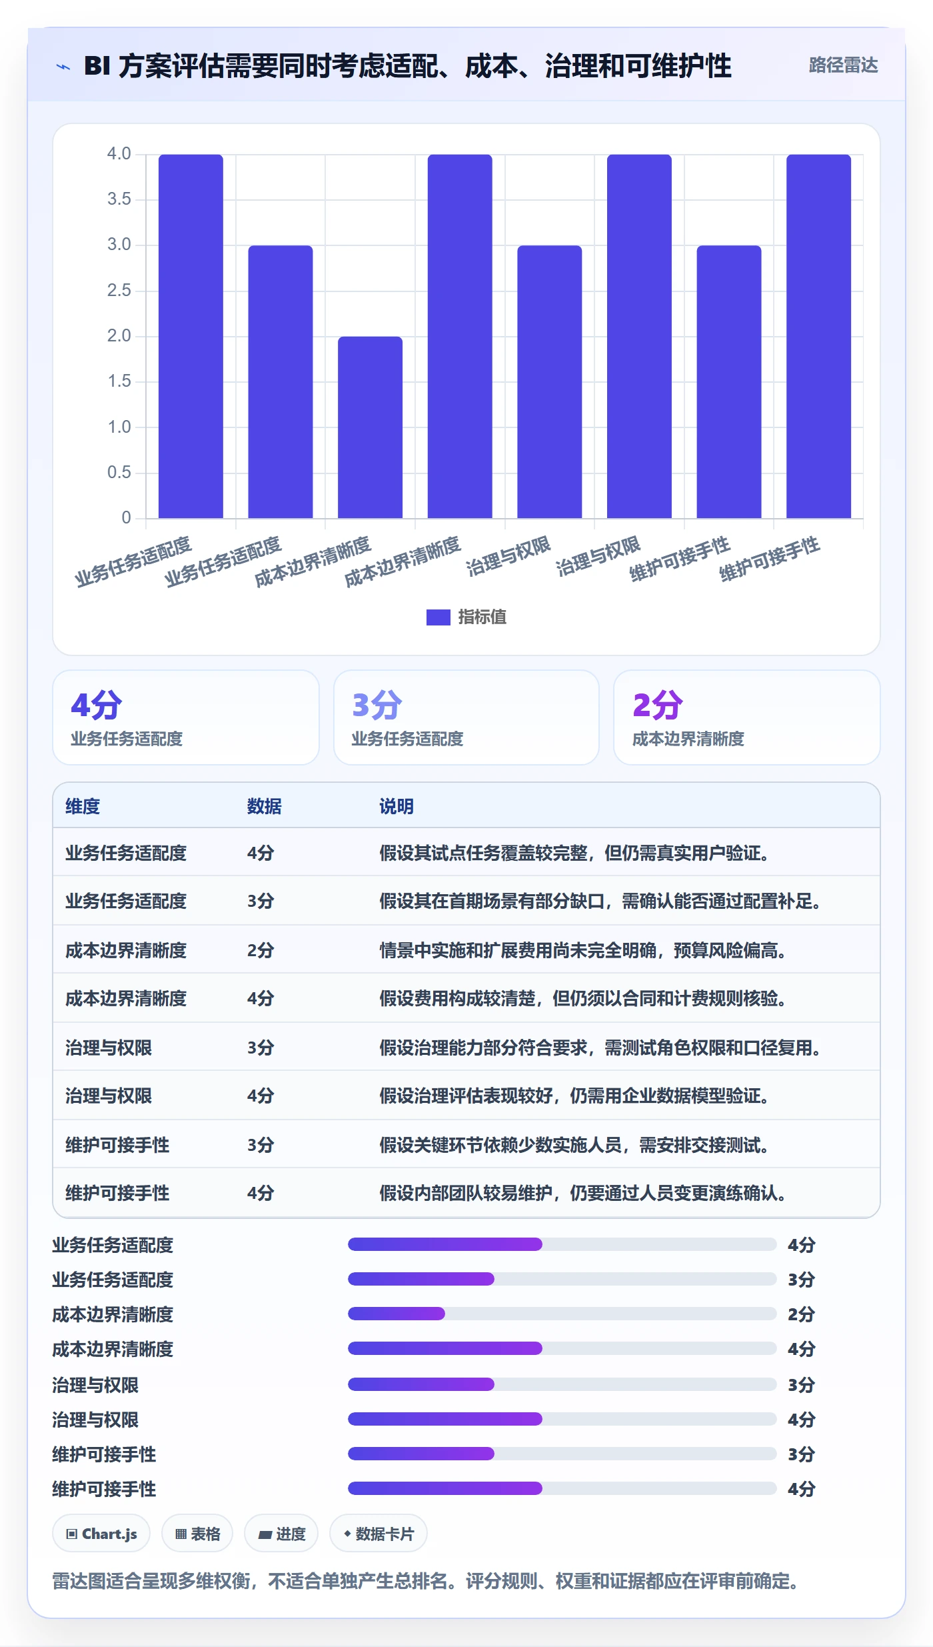
Task: Click the 治理与权限 chart bar reaching 3.0
Action: click(550, 381)
